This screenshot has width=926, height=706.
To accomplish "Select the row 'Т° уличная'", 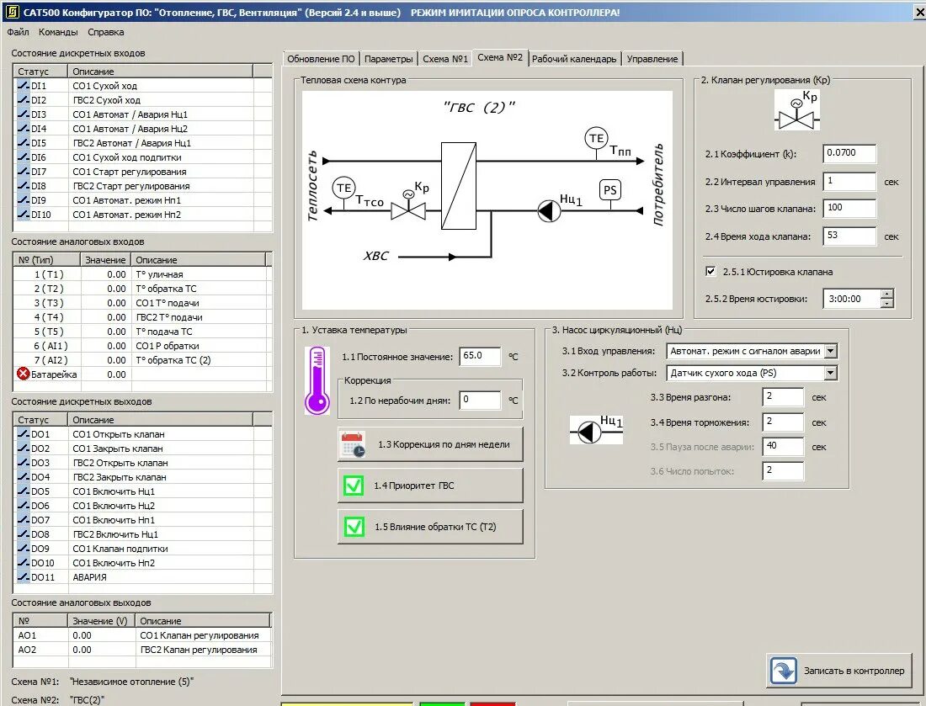I will tap(141, 274).
